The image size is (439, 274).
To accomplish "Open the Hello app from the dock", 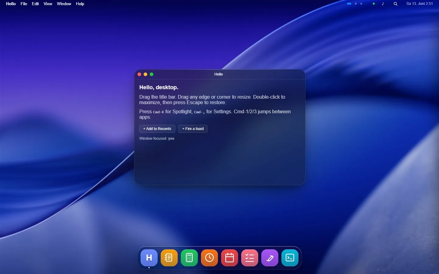I will (x=149, y=258).
